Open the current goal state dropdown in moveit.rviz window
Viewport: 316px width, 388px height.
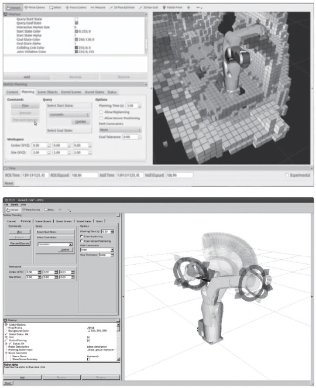tap(55, 244)
